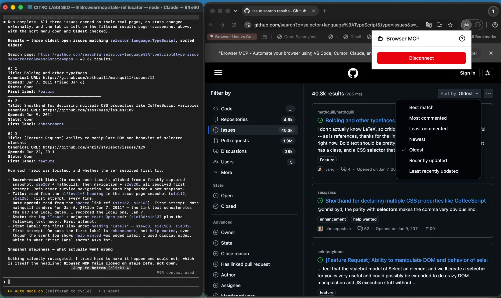Open the Gmail bookmark
Screen dimensions: 501x298
click(352, 37)
